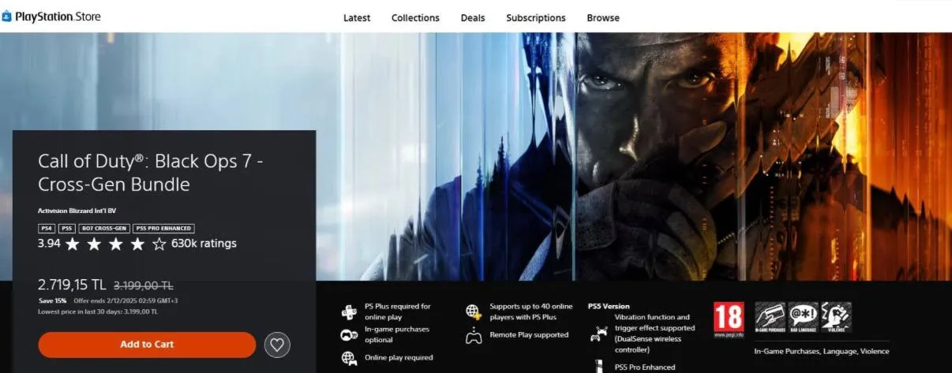Click the lowest price in last 30 days text

[x=98, y=311]
